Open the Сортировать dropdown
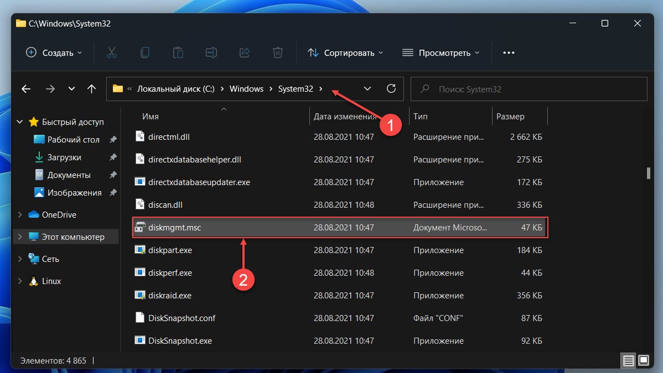Screen dimensions: 663x373 (x=345, y=53)
